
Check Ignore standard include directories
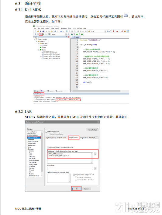coord(48,147)
